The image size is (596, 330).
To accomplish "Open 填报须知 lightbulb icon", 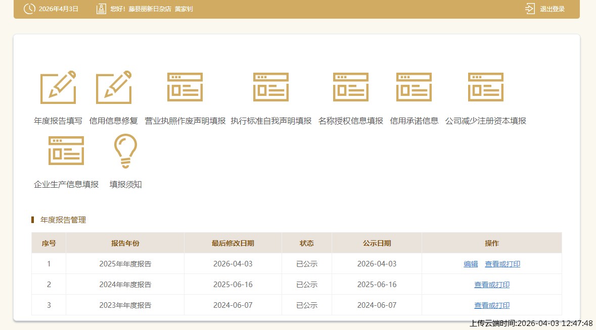I will (125, 150).
